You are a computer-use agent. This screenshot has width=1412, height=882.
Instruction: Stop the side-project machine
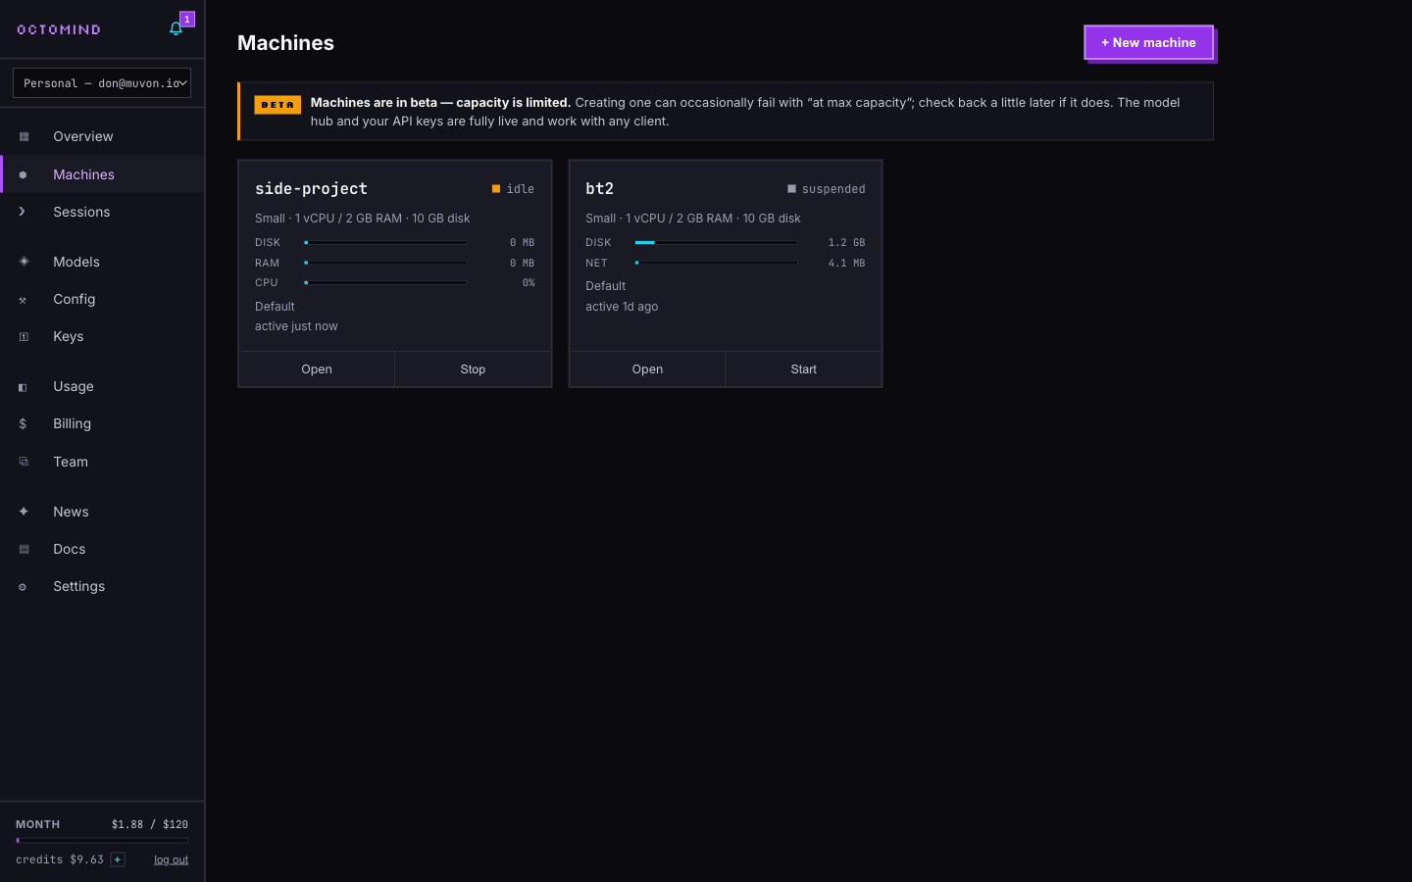click(x=473, y=369)
